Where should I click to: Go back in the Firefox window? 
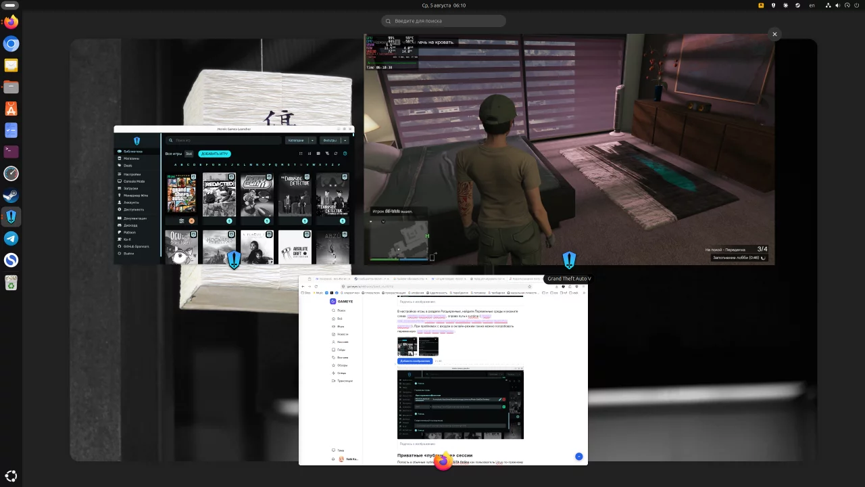[303, 286]
